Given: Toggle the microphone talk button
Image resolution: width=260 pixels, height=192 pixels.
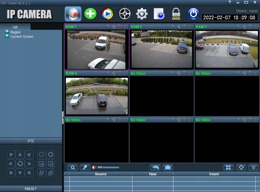Looking at the screenshot, I should [85, 167].
